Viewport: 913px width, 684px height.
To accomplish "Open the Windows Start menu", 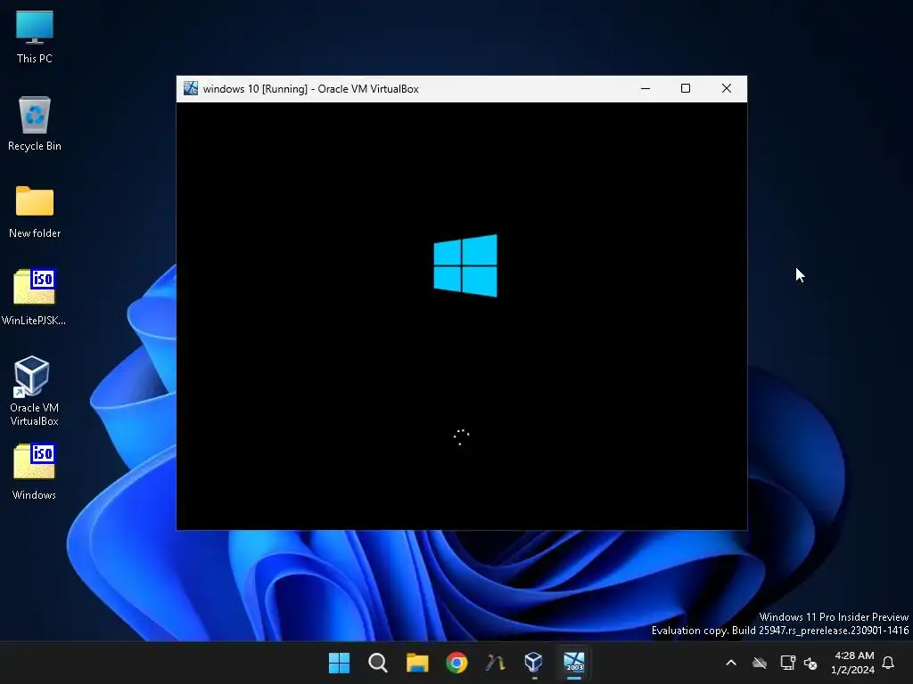I will (339, 662).
